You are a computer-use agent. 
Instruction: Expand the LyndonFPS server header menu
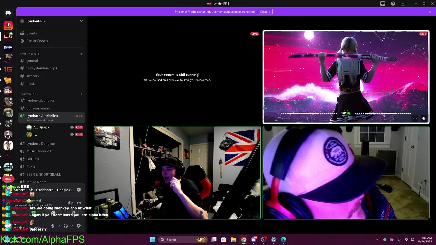tap(51, 21)
